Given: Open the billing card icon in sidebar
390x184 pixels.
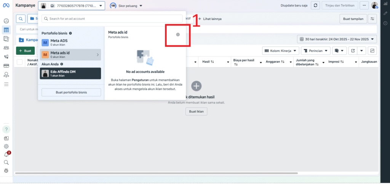Looking at the screenshot, I should pos(6,66).
